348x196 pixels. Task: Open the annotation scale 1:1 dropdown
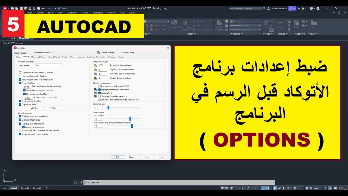coord(289,188)
